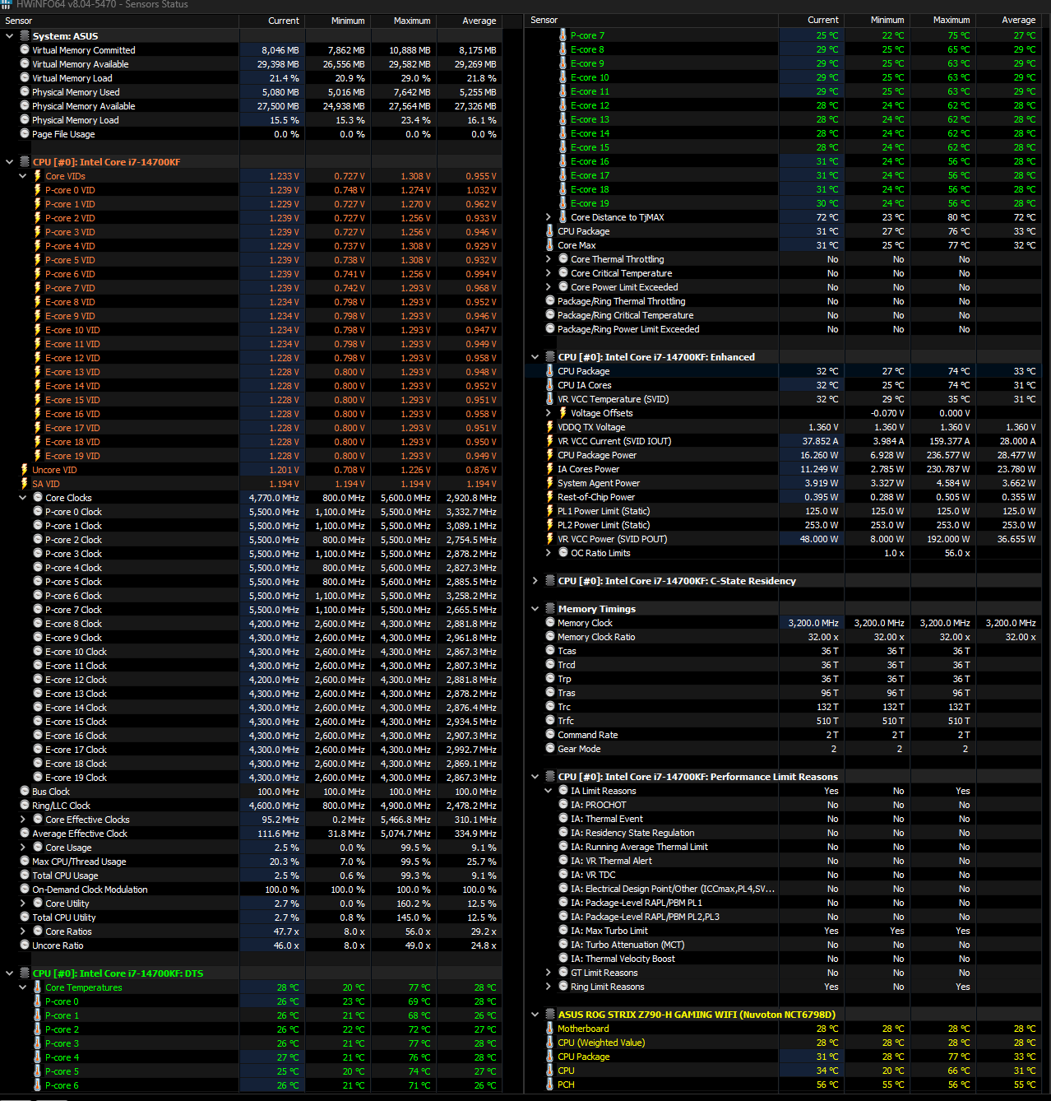This screenshot has height=1101, width=1051.
Task: Expand the Ring Limit Reasons group
Action: pos(549,987)
